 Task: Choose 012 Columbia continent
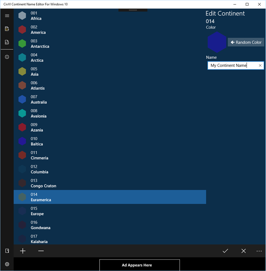[110, 169]
